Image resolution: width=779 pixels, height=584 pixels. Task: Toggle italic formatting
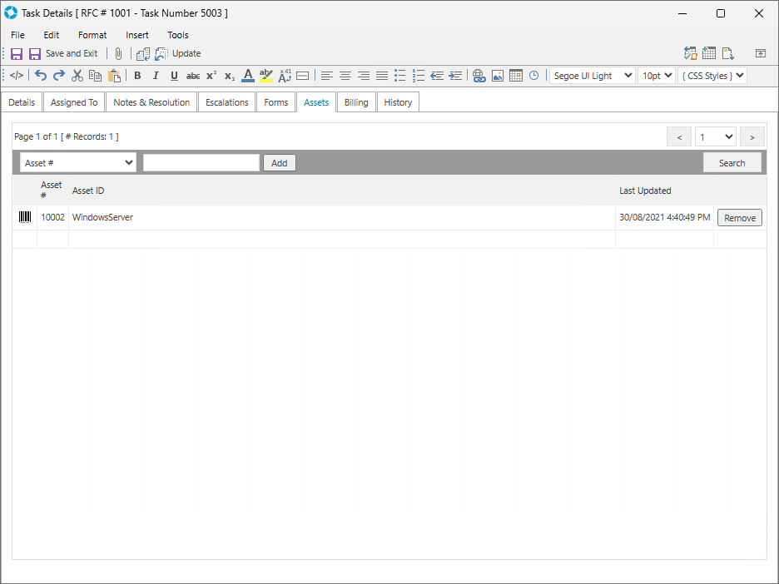click(x=156, y=76)
